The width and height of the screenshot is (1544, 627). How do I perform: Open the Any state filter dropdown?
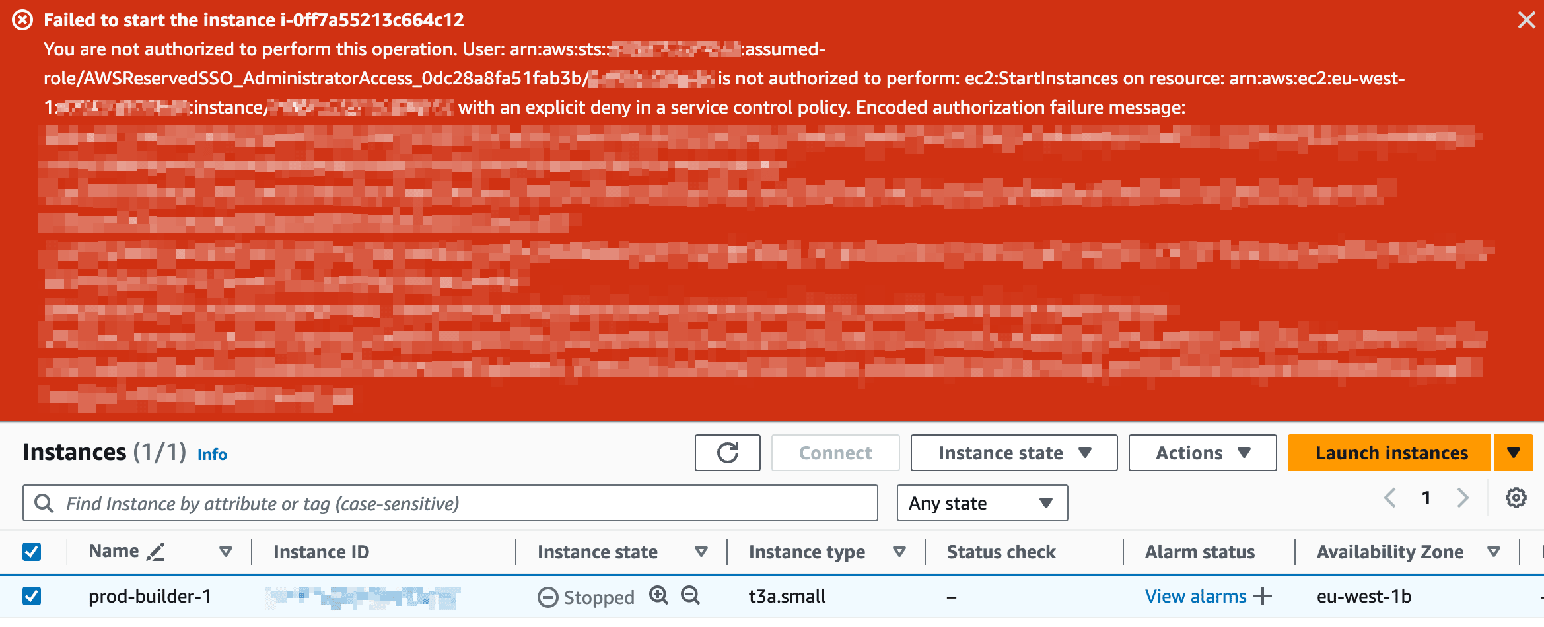(982, 504)
